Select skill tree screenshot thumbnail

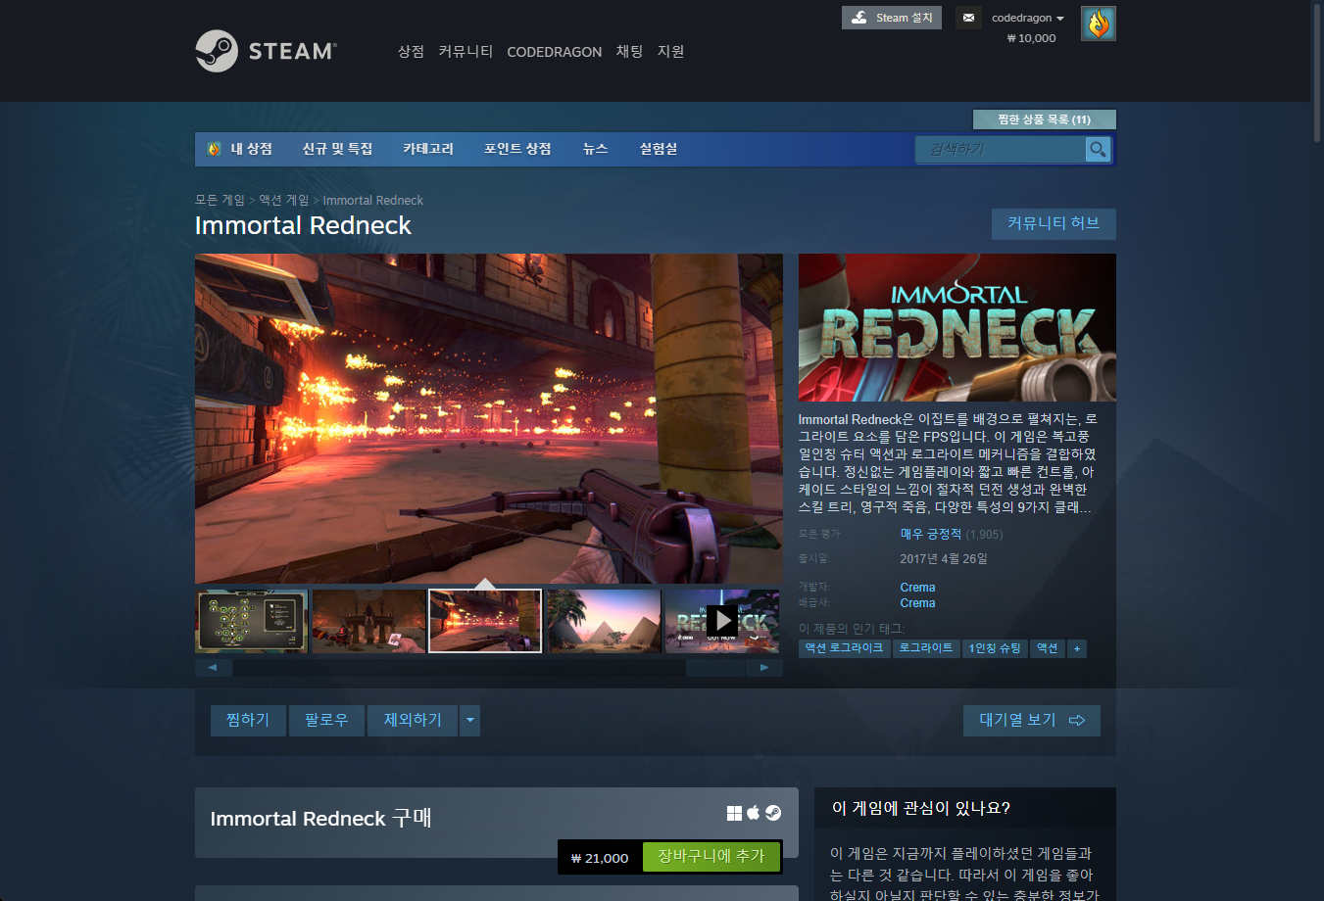click(x=252, y=621)
